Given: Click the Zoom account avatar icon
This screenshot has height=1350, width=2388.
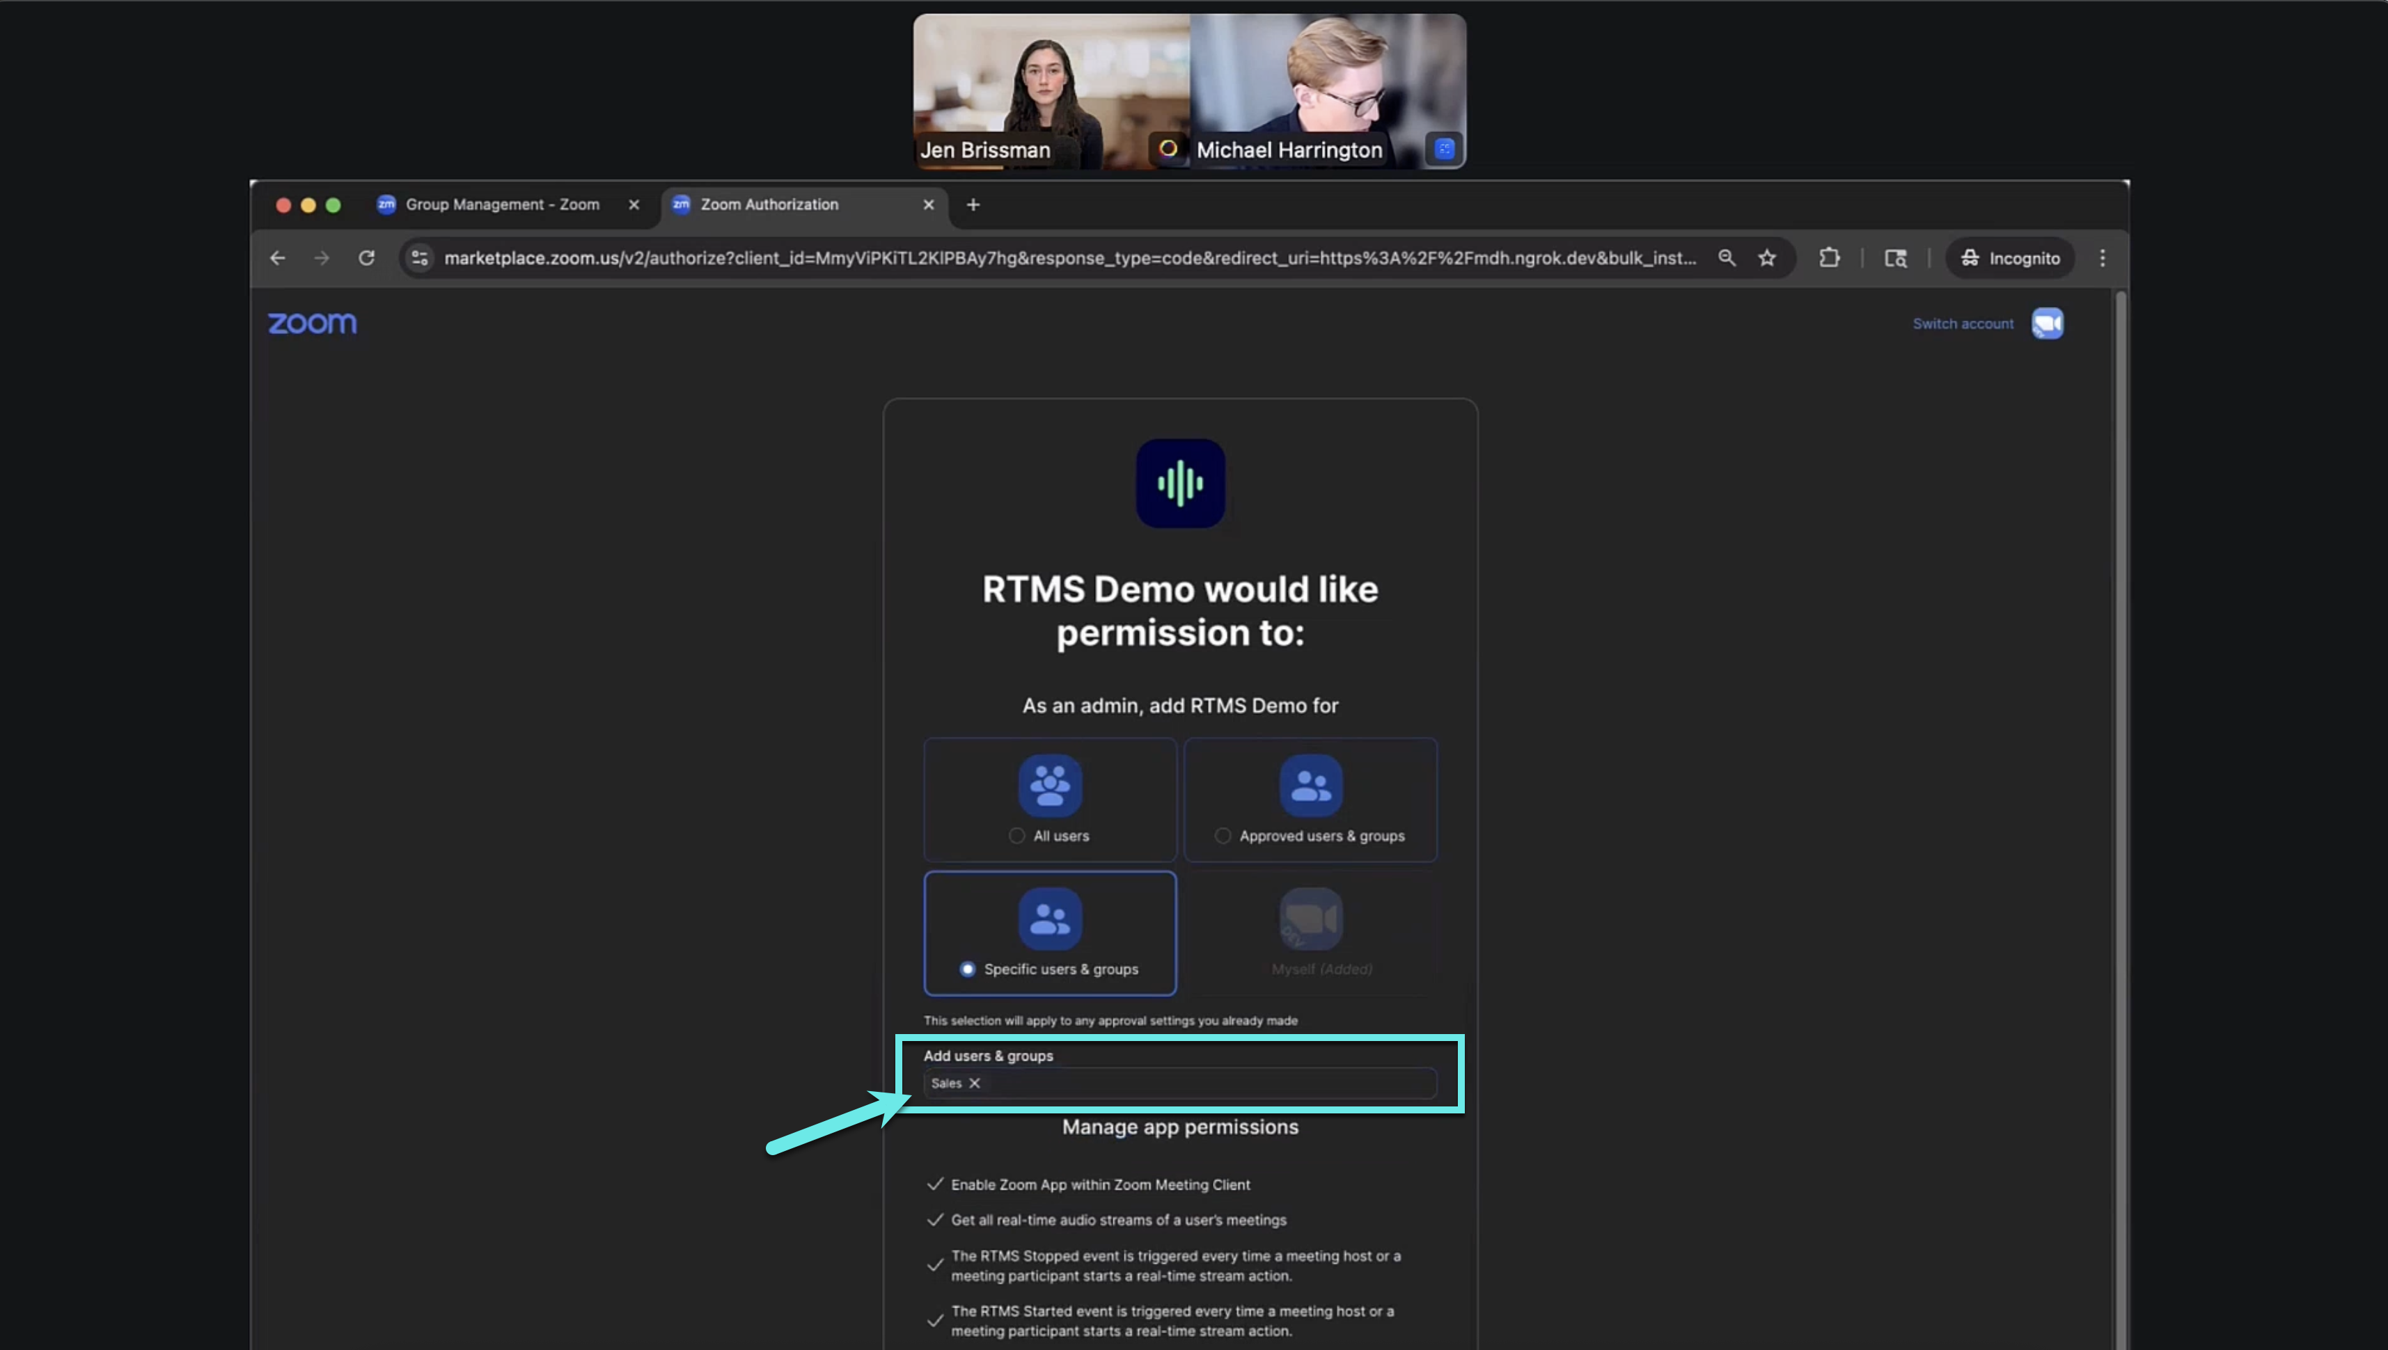Looking at the screenshot, I should [2047, 324].
